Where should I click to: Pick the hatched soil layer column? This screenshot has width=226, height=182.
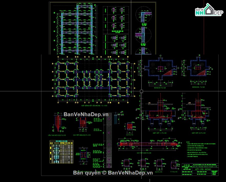pos(109,140)
